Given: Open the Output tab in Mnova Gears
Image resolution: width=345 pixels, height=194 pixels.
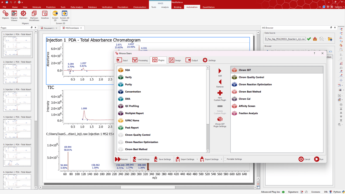Looking at the screenshot, I should coord(192,60).
